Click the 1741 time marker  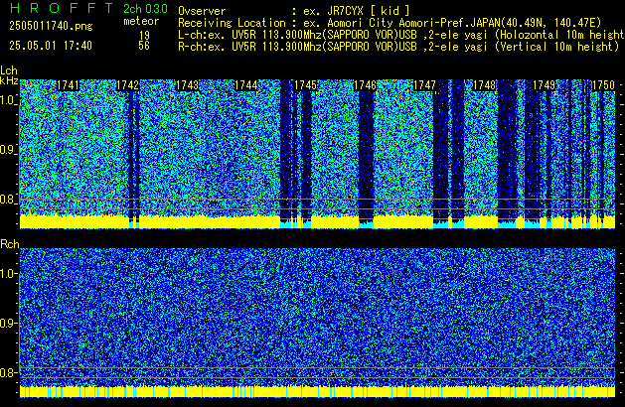coord(69,85)
